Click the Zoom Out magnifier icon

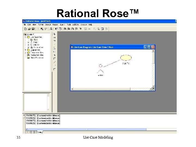(x=98, y=29)
